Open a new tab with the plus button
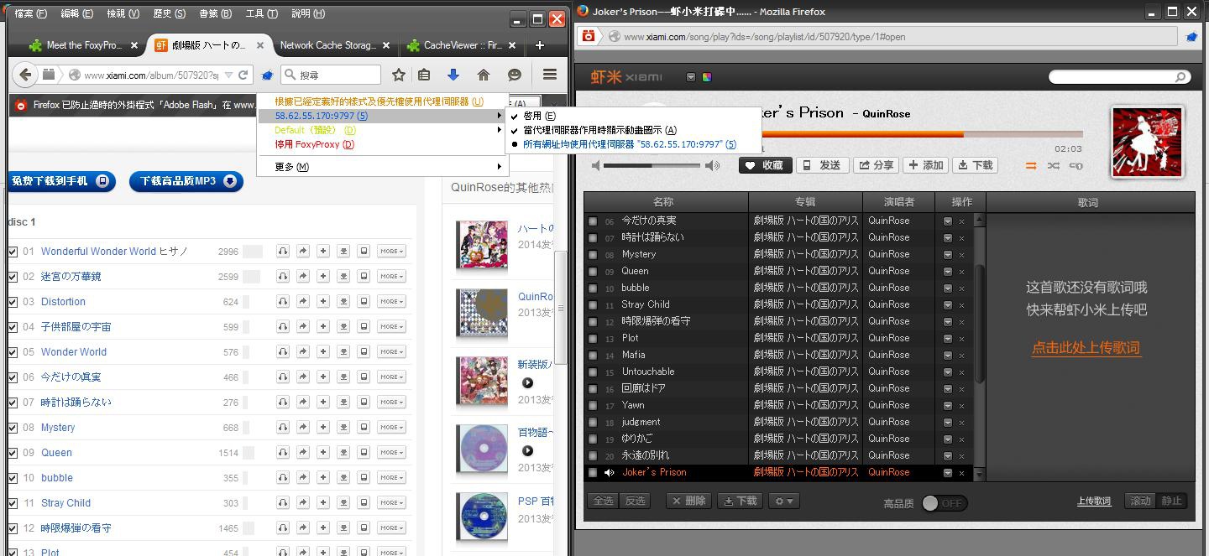Image resolution: width=1209 pixels, height=556 pixels. pos(540,45)
